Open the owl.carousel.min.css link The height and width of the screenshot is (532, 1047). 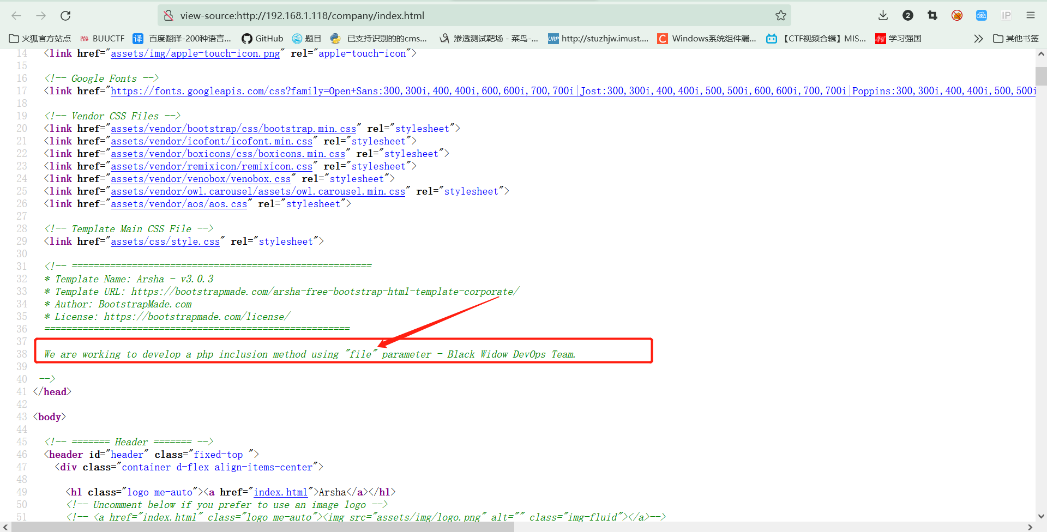[x=258, y=191]
